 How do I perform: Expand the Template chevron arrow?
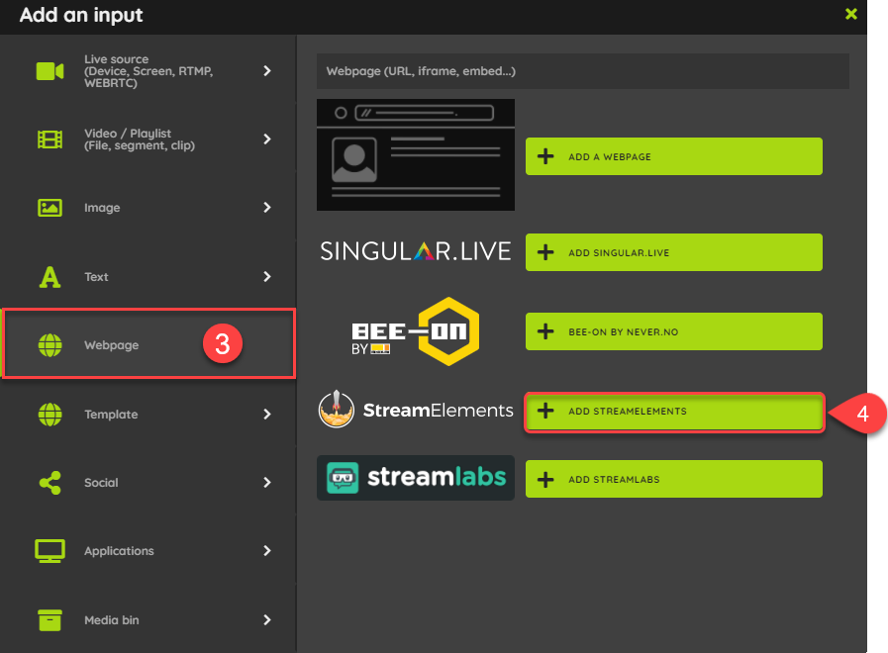(267, 415)
